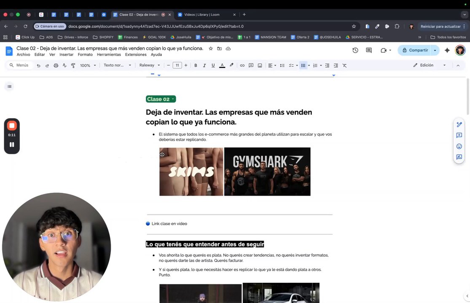Open the paragraph style dropdown
470x303 pixels.
pos(117,65)
